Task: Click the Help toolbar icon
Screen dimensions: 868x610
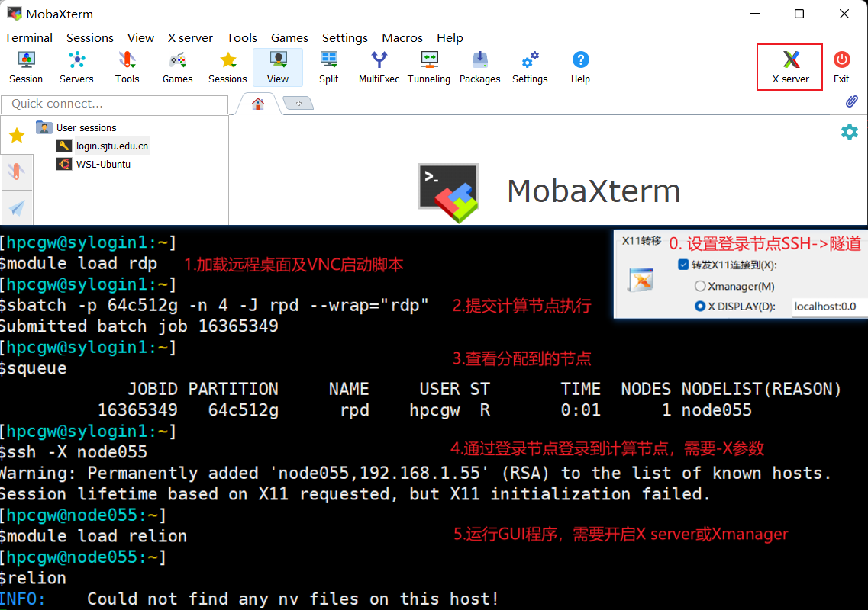Action: point(580,67)
